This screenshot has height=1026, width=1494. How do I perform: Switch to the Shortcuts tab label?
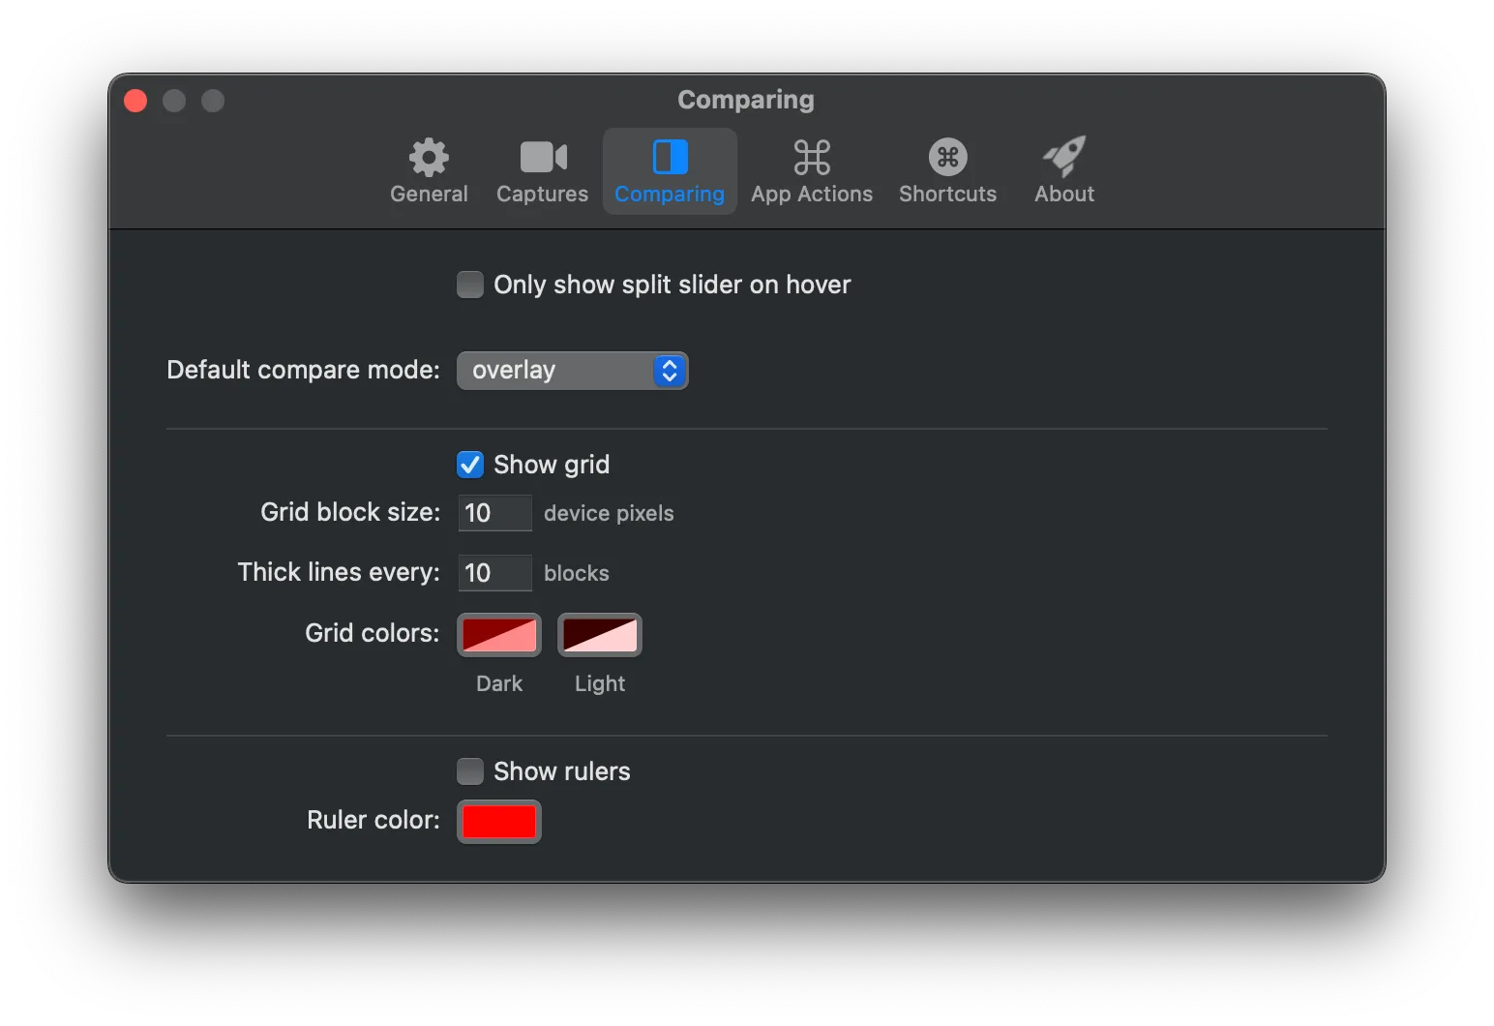[x=947, y=195]
